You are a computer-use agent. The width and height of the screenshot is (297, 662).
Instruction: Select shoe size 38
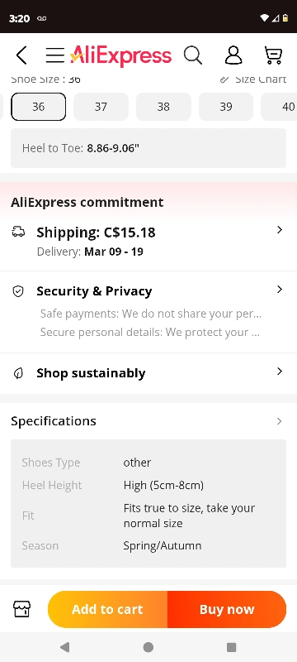pos(163,107)
